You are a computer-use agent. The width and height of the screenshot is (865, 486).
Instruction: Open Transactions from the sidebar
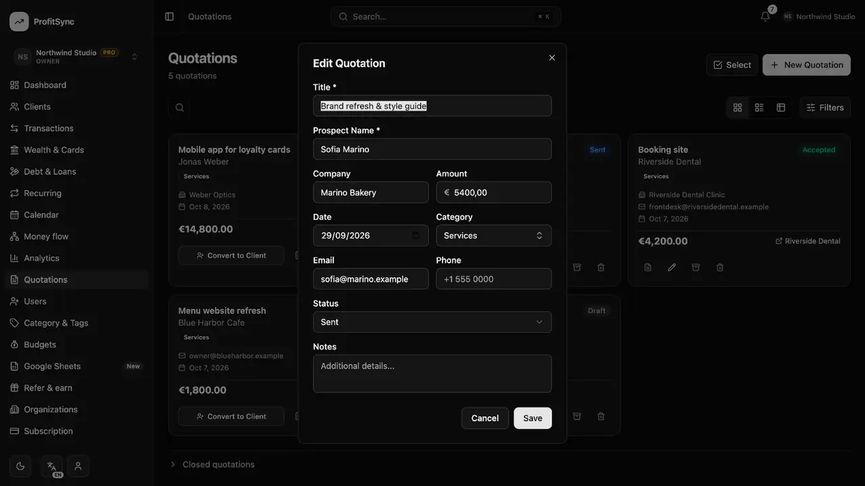click(x=76, y=128)
